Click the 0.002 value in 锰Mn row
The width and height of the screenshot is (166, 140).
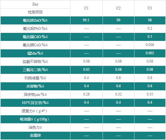coord(150,53)
